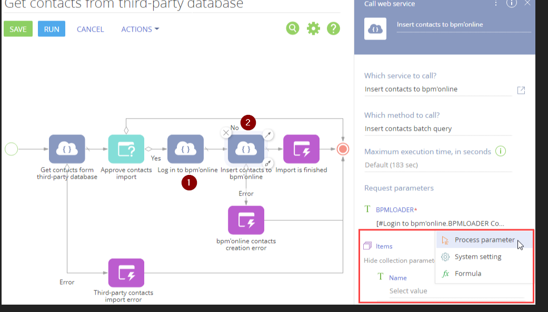548x312 pixels.
Task: Click the Items collection parameter
Action: click(x=384, y=246)
